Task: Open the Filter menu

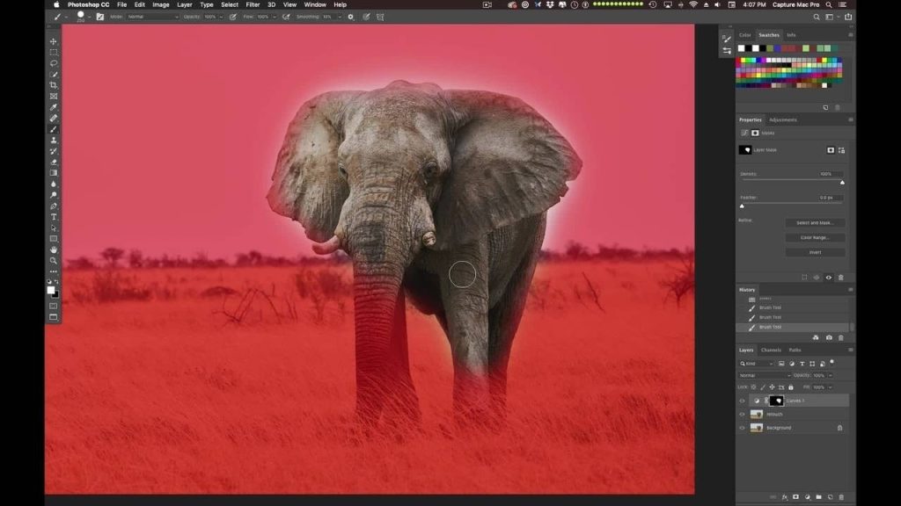Action: point(253,4)
